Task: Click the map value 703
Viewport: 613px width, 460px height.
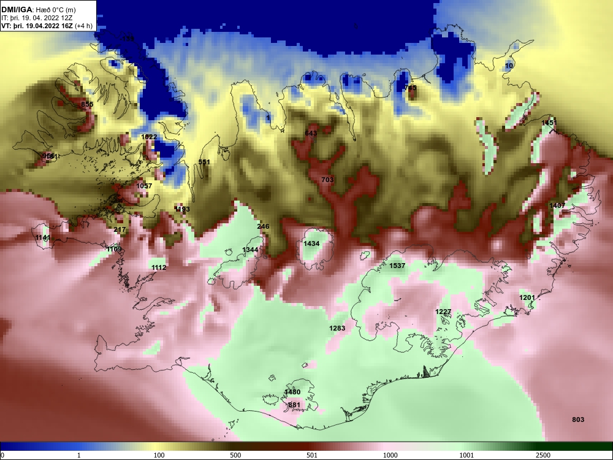Action: tap(327, 180)
